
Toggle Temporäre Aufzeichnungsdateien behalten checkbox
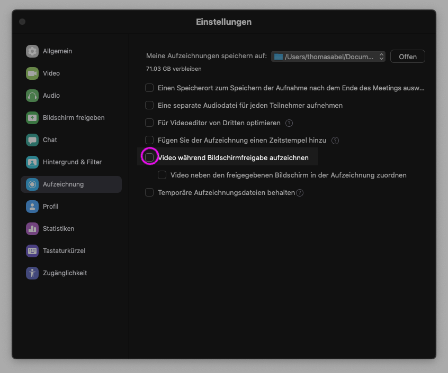[149, 192]
